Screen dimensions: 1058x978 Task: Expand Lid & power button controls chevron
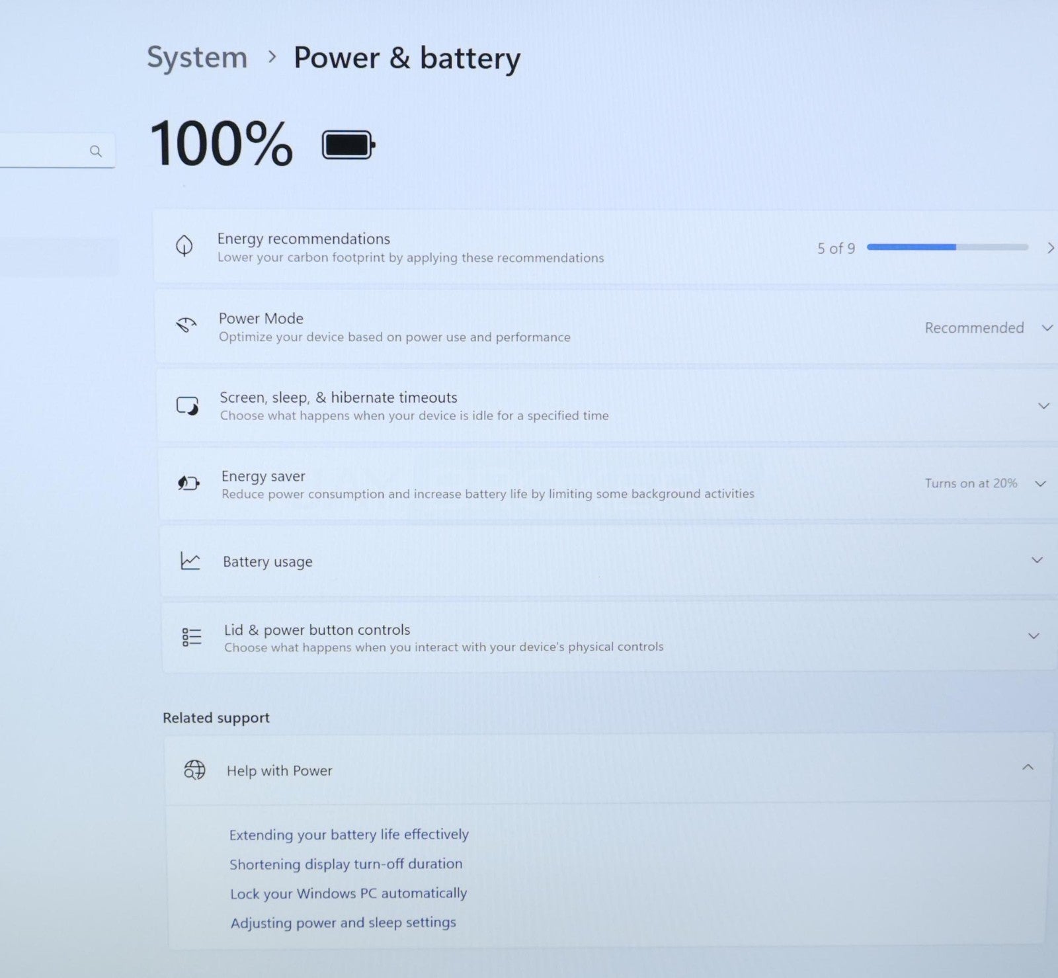(1034, 636)
